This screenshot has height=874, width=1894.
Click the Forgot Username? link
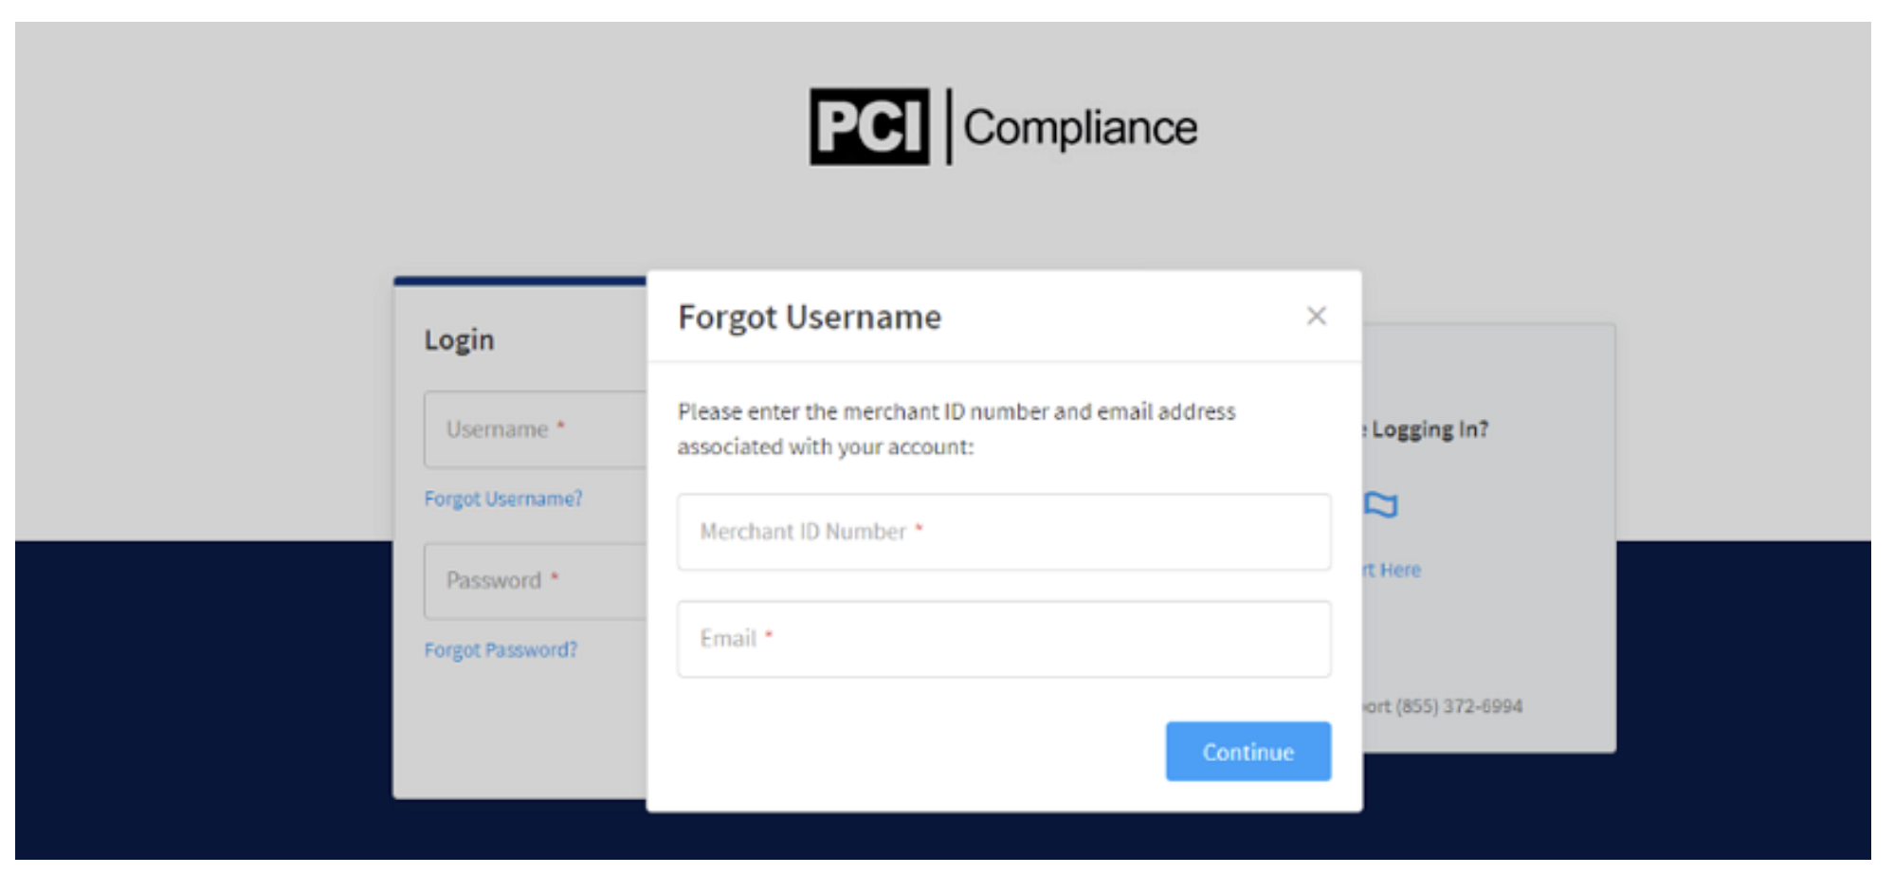[502, 499]
